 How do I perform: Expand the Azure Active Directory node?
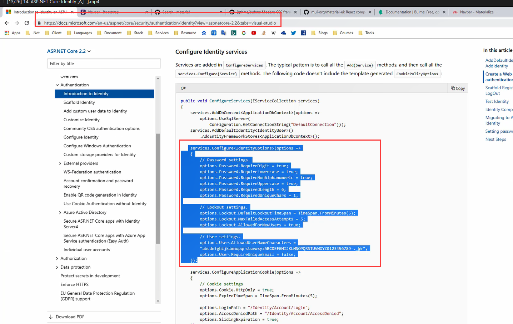point(60,213)
